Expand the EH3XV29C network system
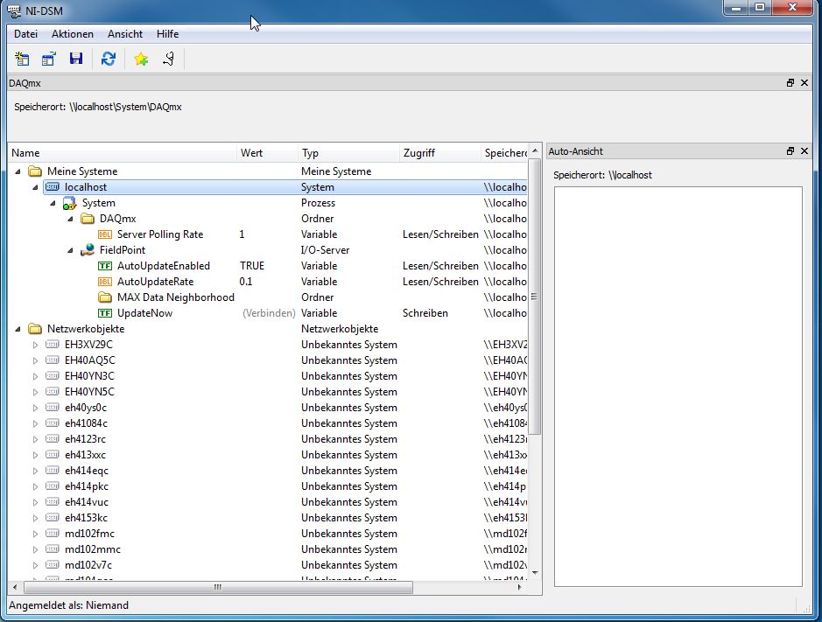Screen dimensions: 822x622 point(36,345)
